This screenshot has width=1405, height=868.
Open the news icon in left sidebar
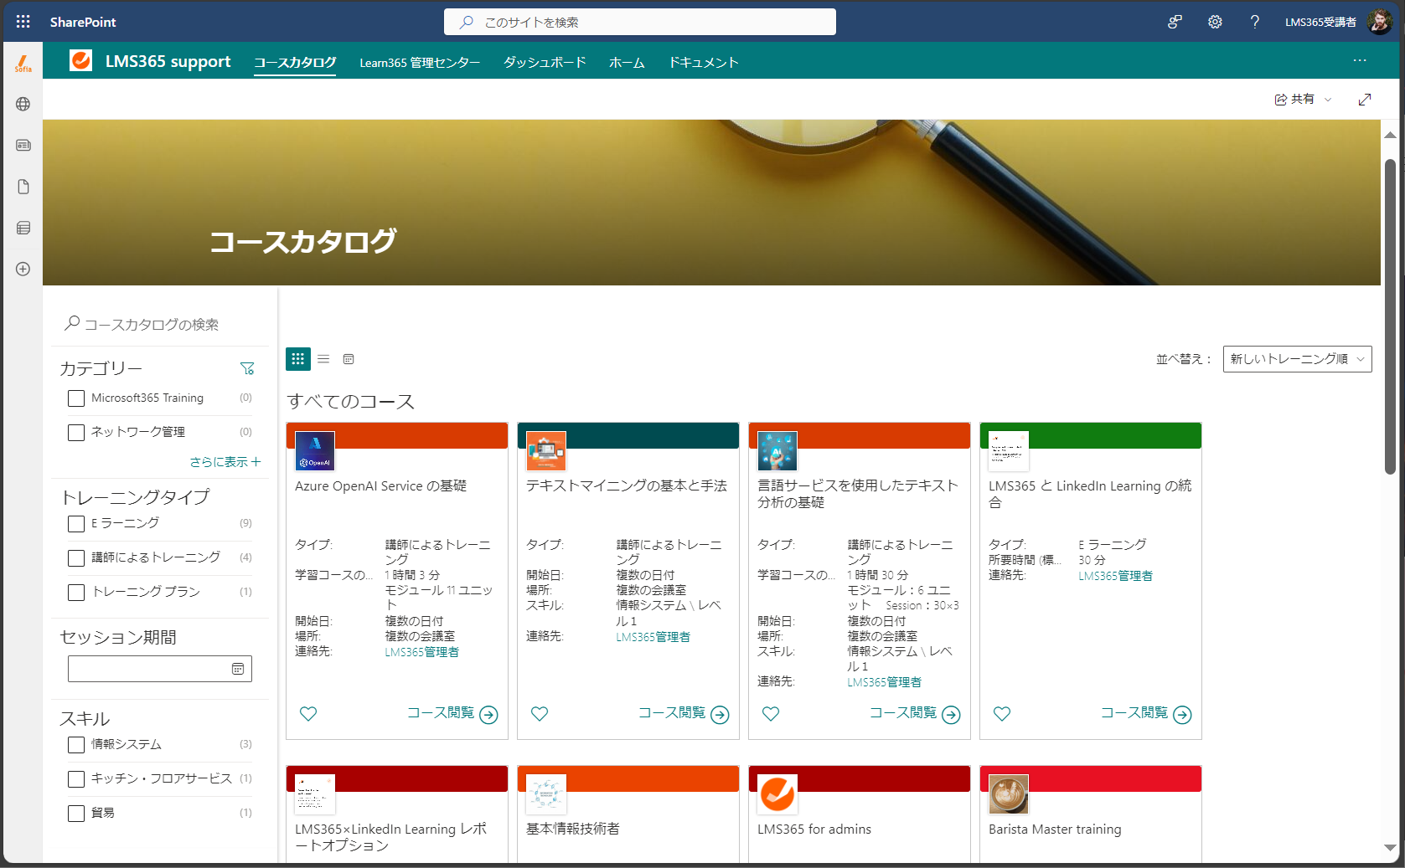point(23,145)
